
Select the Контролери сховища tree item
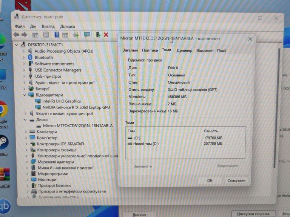point(57,150)
